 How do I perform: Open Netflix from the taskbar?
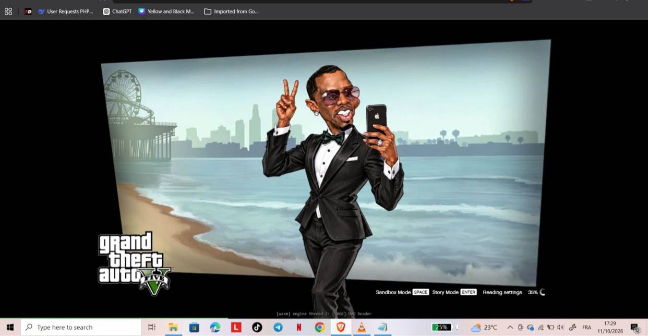pyautogui.click(x=299, y=327)
